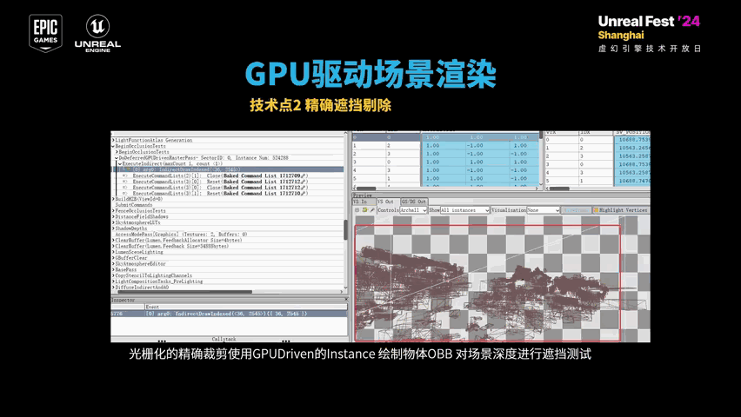Expand the BuildHZB(ViewId=0) node

point(113,199)
